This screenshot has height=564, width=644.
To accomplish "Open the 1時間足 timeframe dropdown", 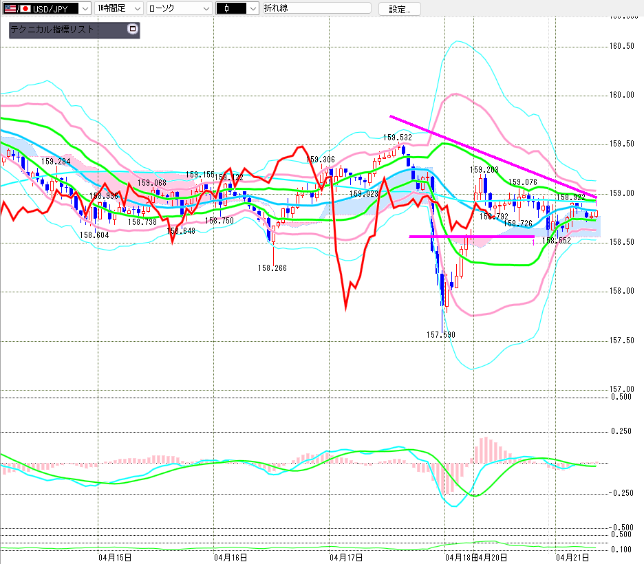I will point(137,8).
